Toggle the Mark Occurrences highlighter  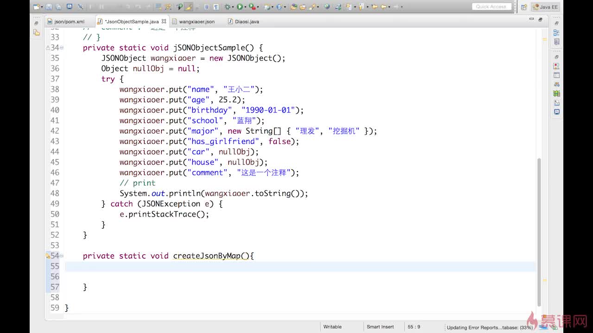pyautogui.click(x=188, y=7)
